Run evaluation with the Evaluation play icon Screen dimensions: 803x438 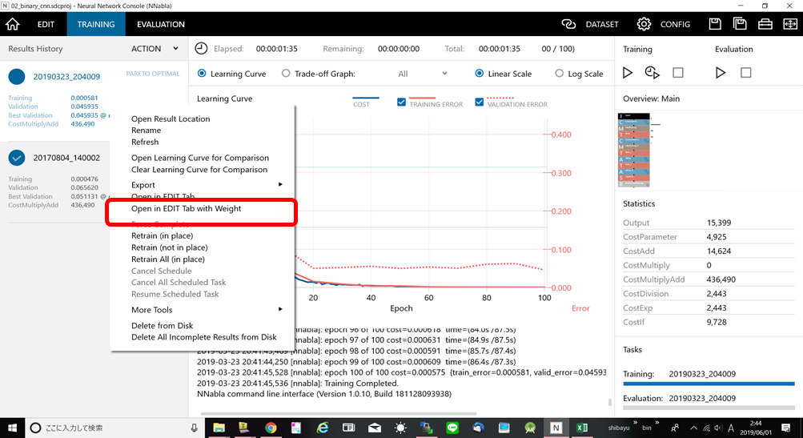(x=721, y=73)
